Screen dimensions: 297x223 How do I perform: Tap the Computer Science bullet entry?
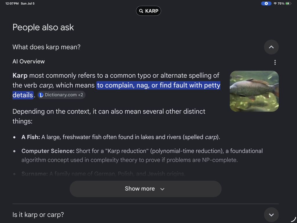pyautogui.click(x=142, y=156)
